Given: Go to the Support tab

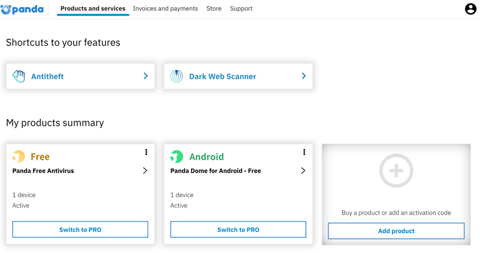Looking at the screenshot, I should tap(241, 8).
